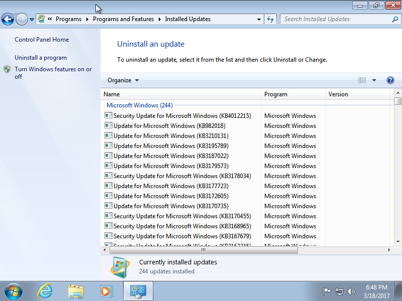Click the update icon beside KB3210131
The height and width of the screenshot is (301, 402).
click(x=109, y=135)
